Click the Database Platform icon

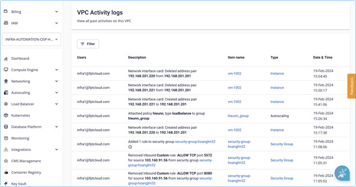pos(6,127)
